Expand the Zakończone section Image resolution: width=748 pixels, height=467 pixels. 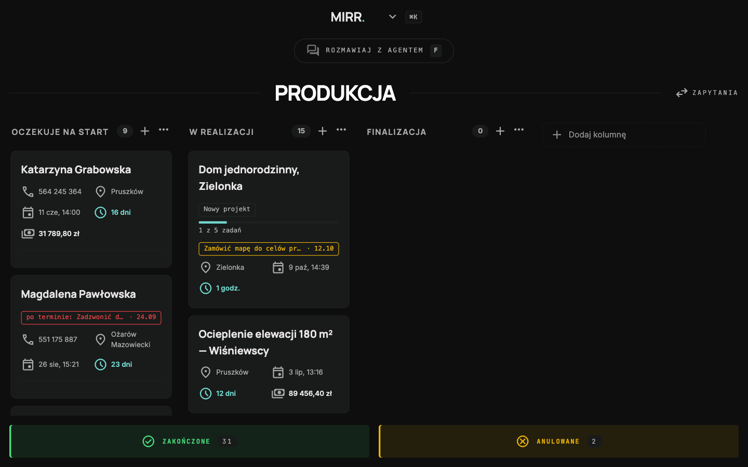(x=189, y=442)
